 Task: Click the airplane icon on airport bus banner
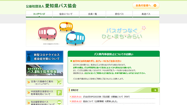59,82
